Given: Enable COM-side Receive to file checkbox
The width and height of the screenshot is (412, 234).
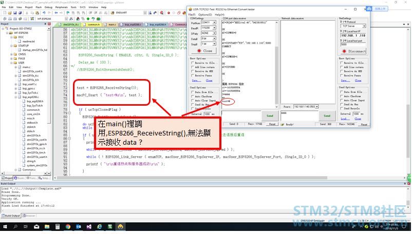Looking at the screenshot, I should pos(193,63).
